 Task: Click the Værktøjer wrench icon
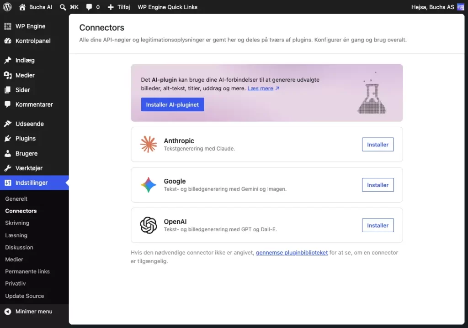(x=8, y=168)
